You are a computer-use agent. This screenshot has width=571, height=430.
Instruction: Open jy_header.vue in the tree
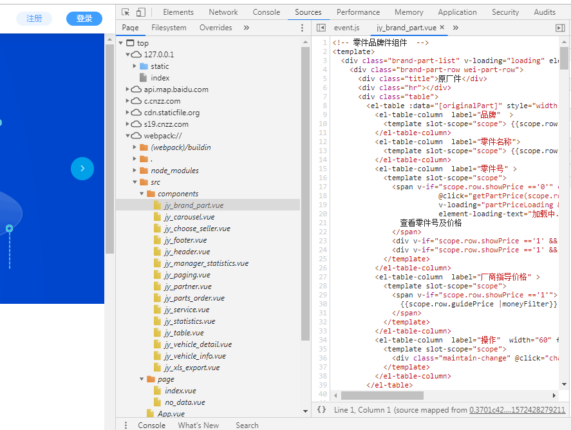187,252
